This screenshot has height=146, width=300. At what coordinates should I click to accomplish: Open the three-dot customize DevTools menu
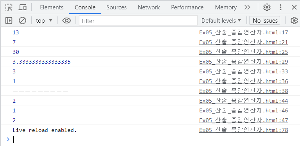(x=280, y=7)
